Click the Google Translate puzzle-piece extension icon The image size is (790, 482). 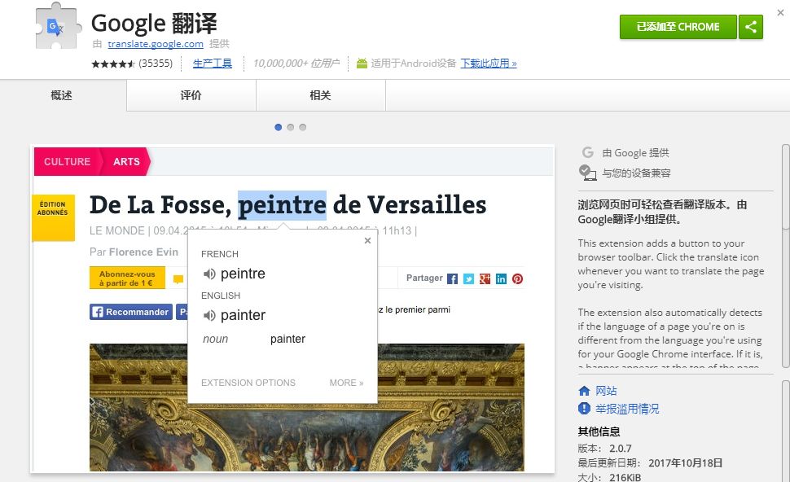click(58, 26)
